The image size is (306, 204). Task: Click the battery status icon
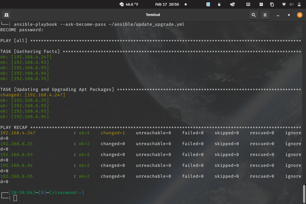click(x=299, y=4)
